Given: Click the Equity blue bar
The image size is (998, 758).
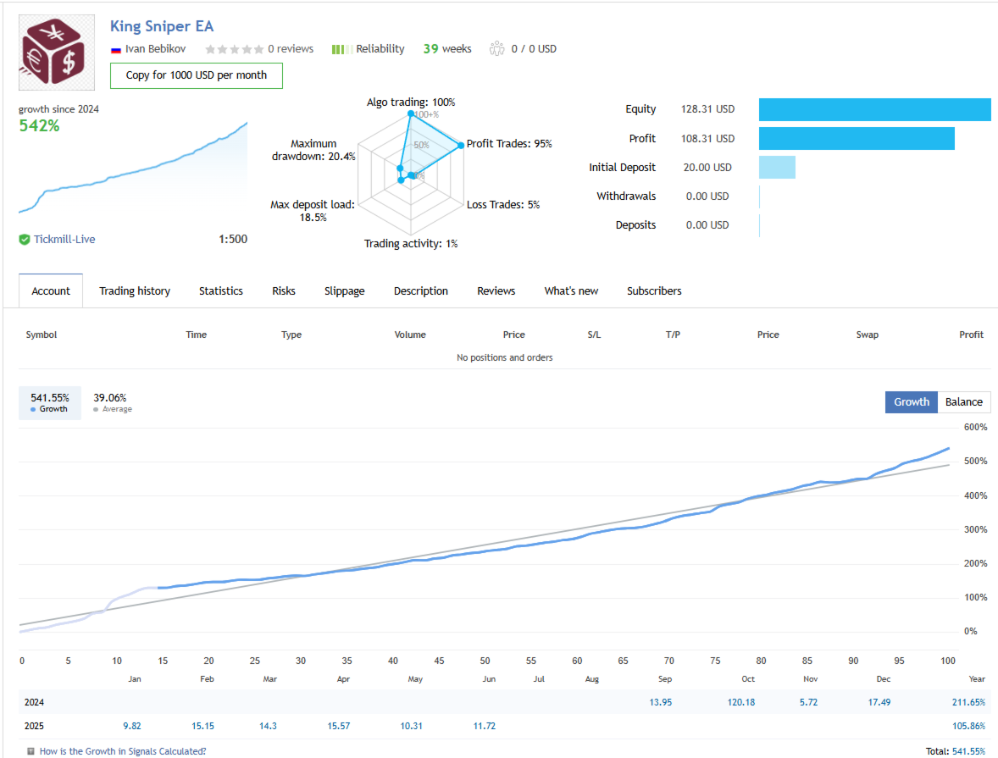Looking at the screenshot, I should coord(874,110).
